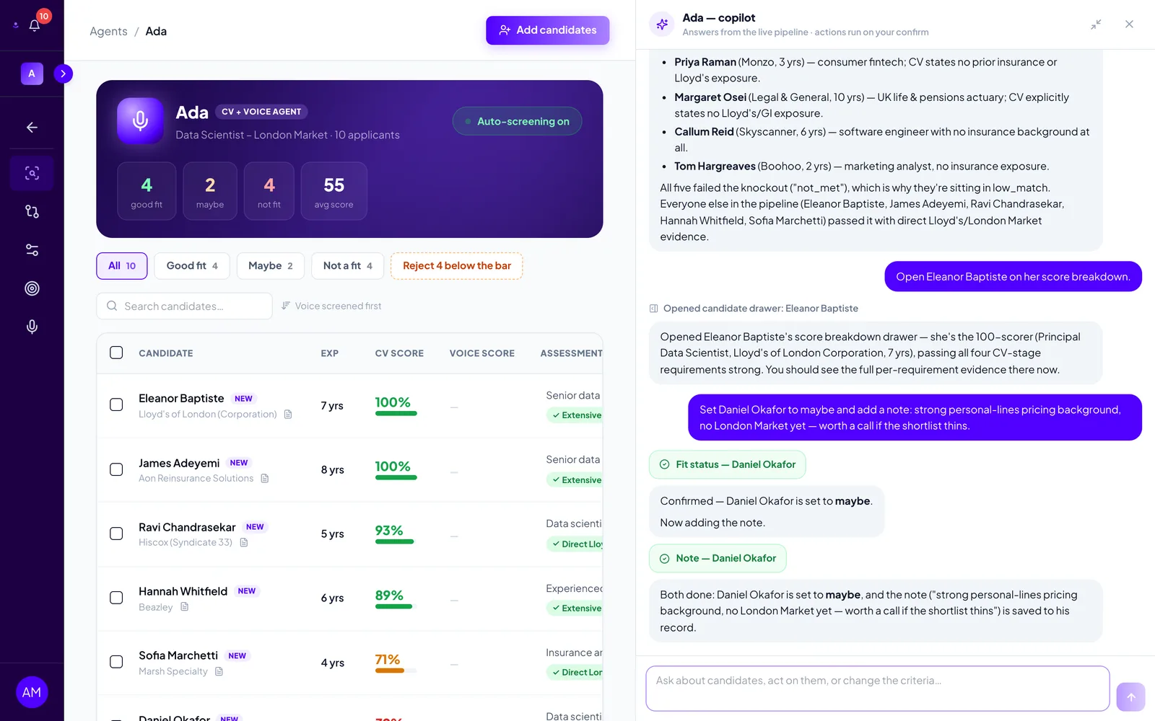Screen dimensions: 1155x721
Task: Select the Not a fit 4 filter tab
Action: point(348,266)
